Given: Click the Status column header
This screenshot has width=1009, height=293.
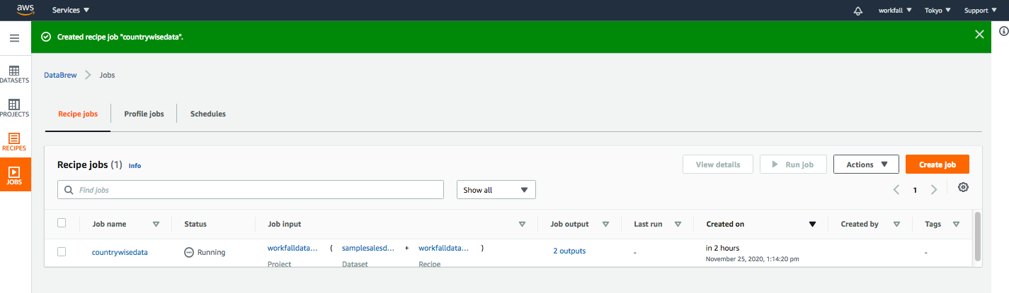Looking at the screenshot, I should tap(195, 224).
